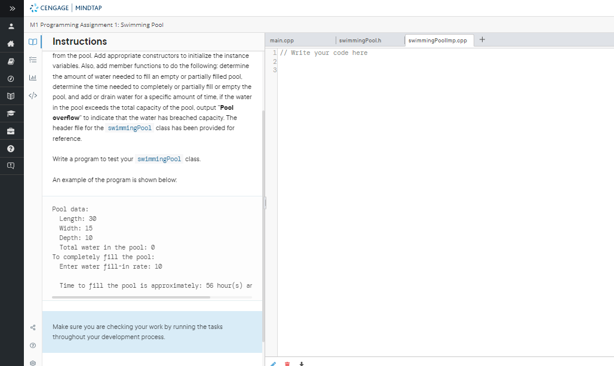Expand sidebar using double chevron
The height and width of the screenshot is (366, 614).
tap(11, 8)
